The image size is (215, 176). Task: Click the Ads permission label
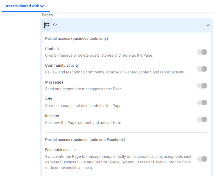pyautogui.click(x=48, y=99)
